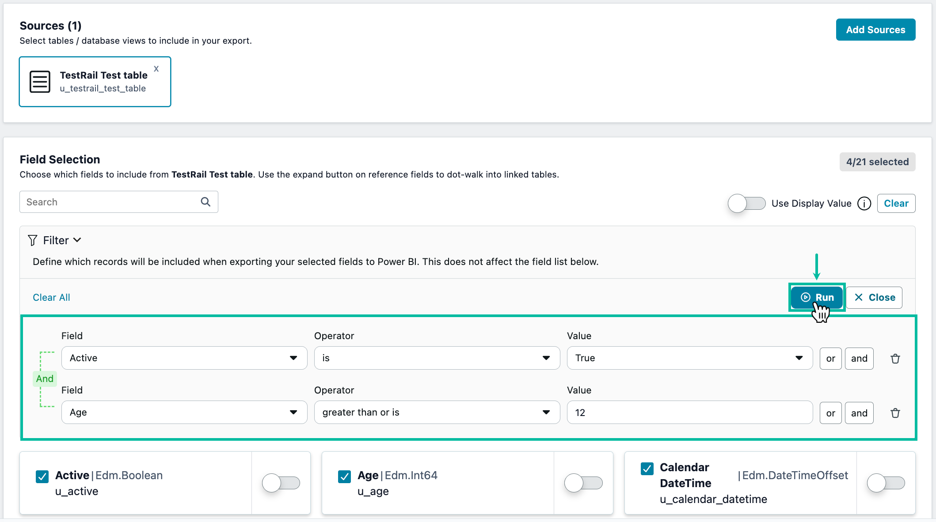Open the Age field dropdown
This screenshot has width=936, height=522.
tap(184, 412)
